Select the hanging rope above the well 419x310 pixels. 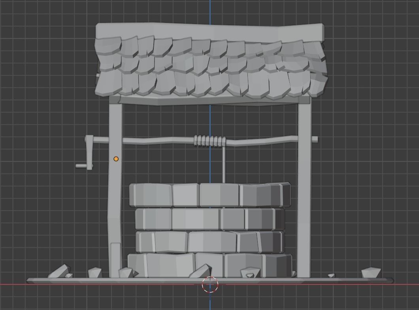coord(224,164)
